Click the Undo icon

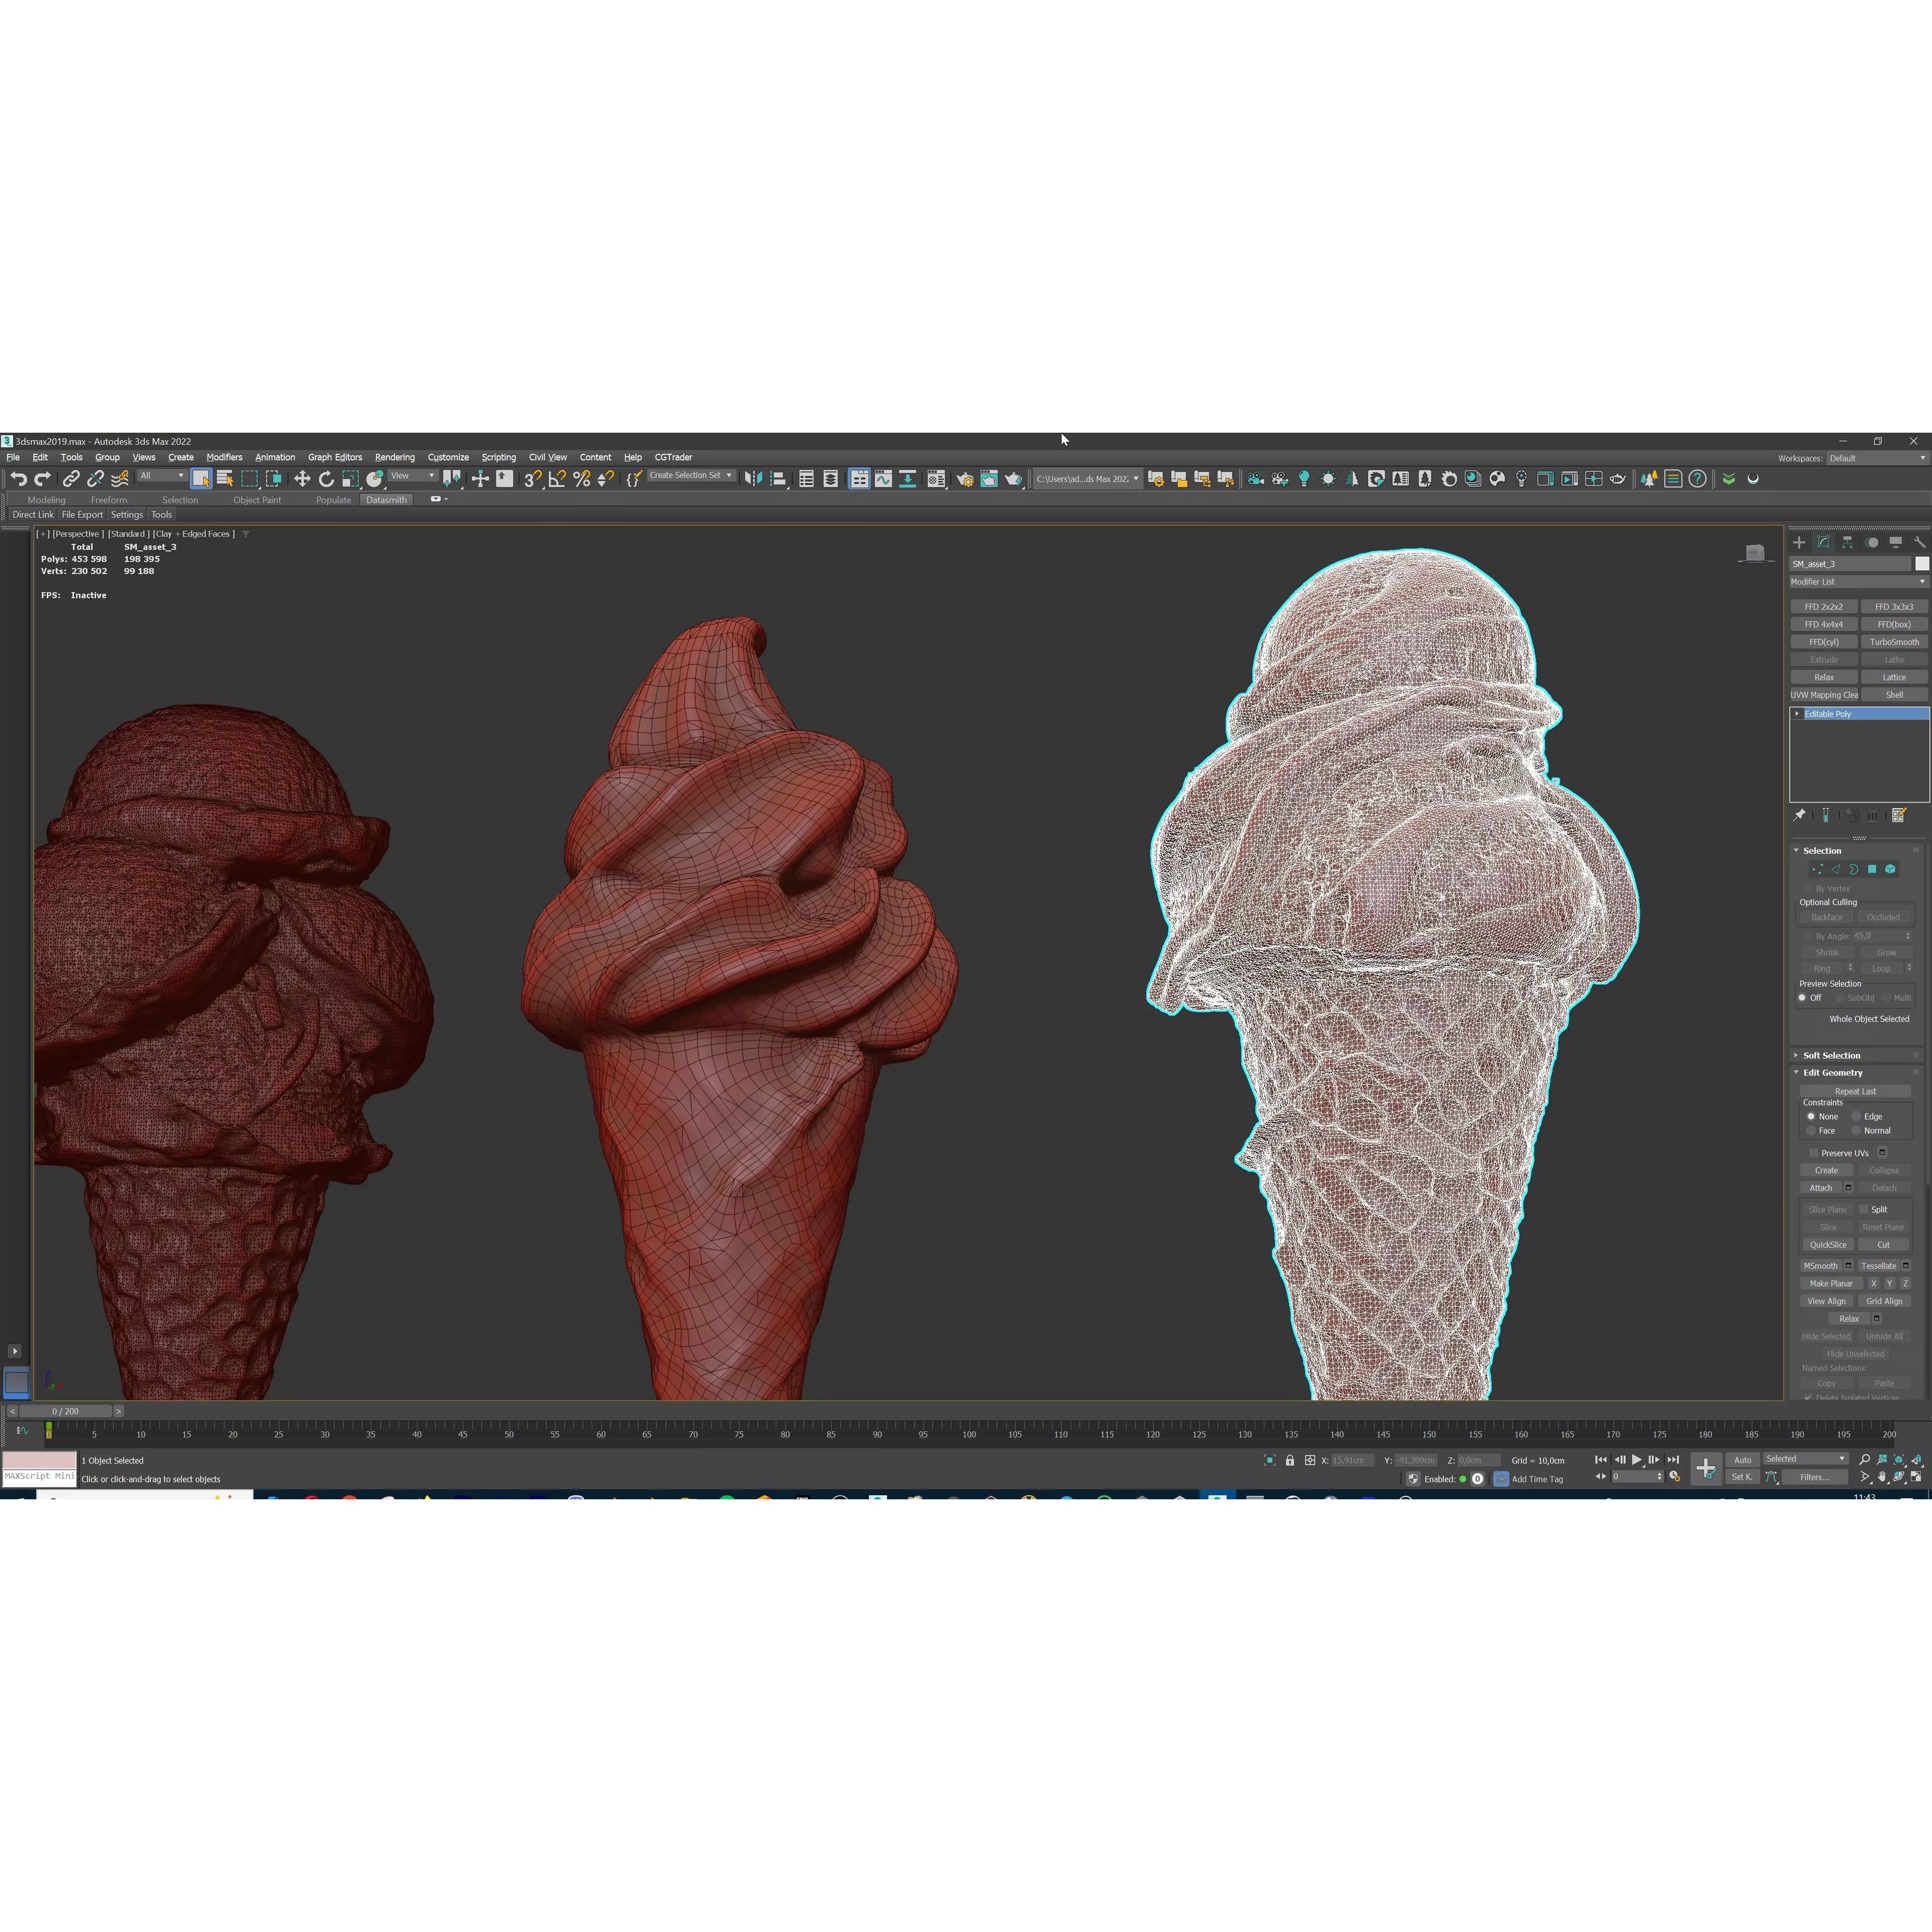tap(18, 479)
